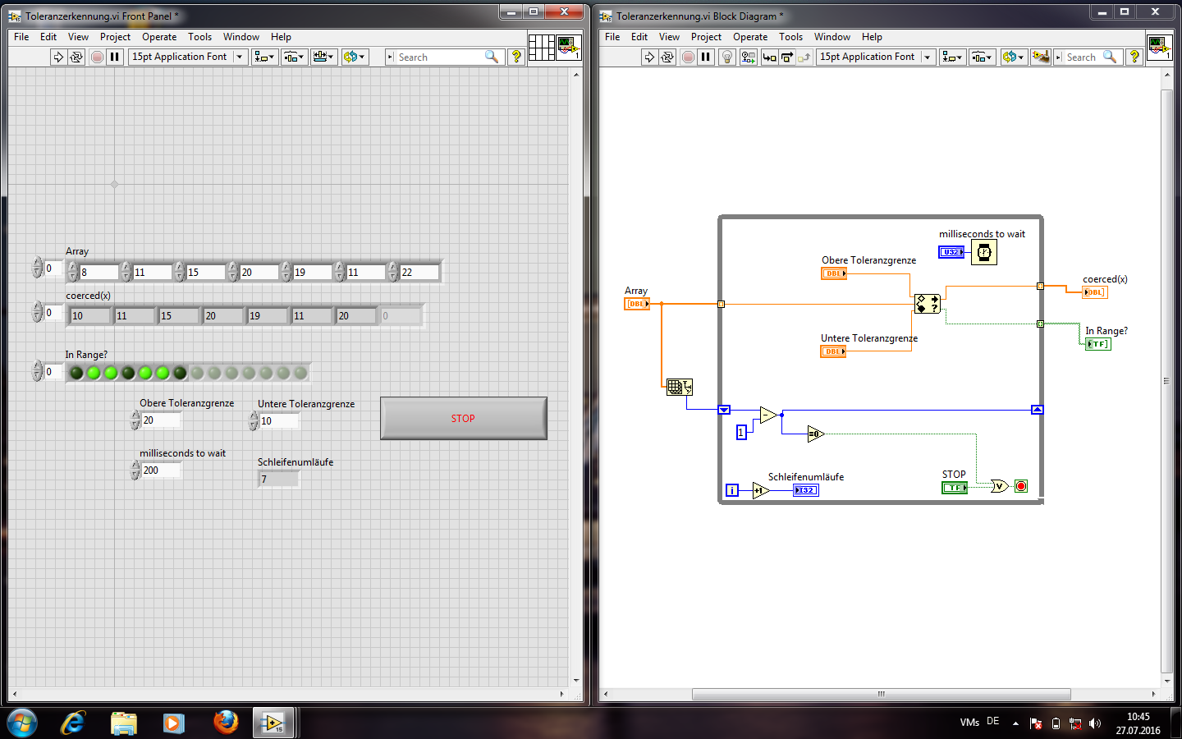Abort execution from the Front Panel toolbar
Screen dimensions: 1182x739
(97, 57)
